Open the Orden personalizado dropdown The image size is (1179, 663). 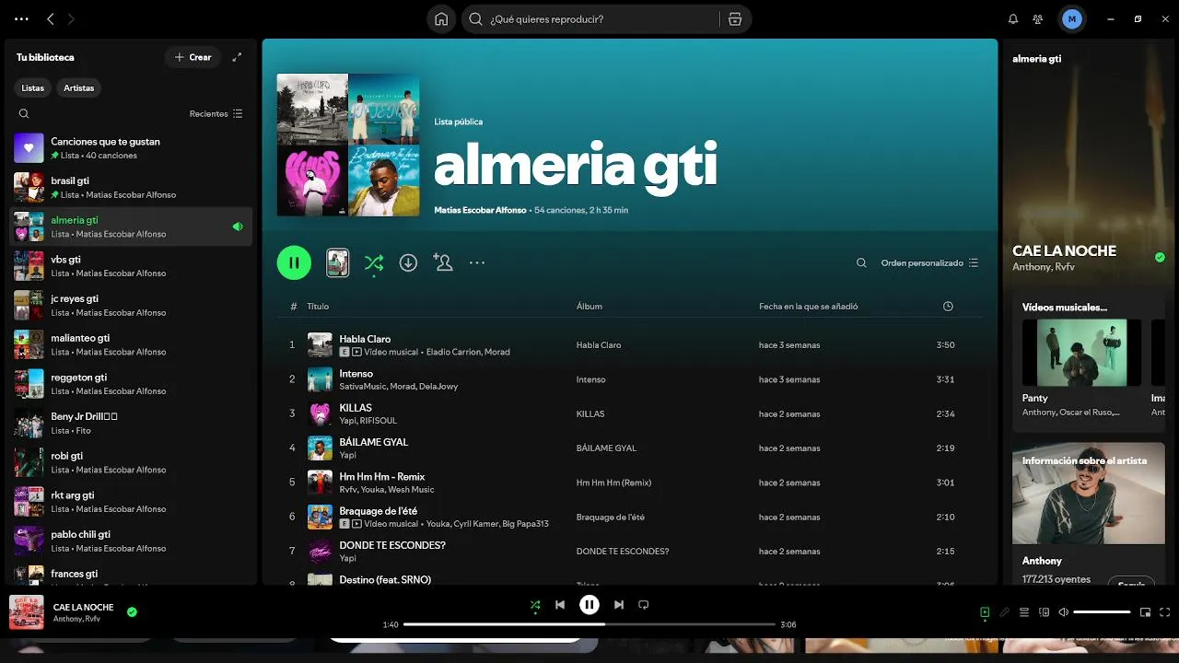[930, 262]
